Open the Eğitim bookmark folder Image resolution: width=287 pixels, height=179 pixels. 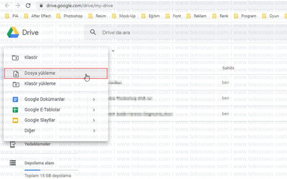pyautogui.click(x=151, y=16)
